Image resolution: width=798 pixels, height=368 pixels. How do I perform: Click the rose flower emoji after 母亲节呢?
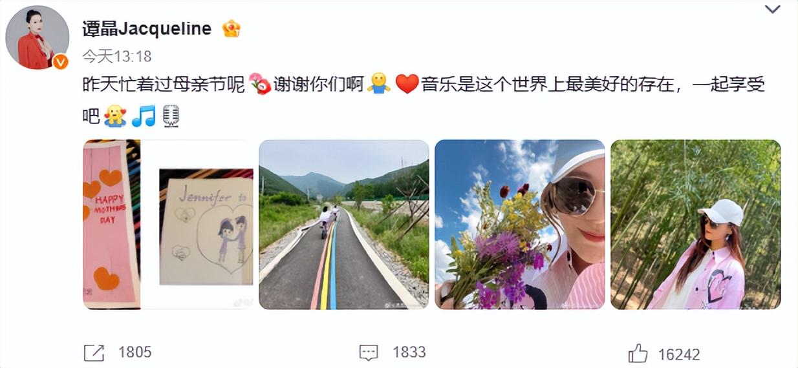pyautogui.click(x=260, y=85)
